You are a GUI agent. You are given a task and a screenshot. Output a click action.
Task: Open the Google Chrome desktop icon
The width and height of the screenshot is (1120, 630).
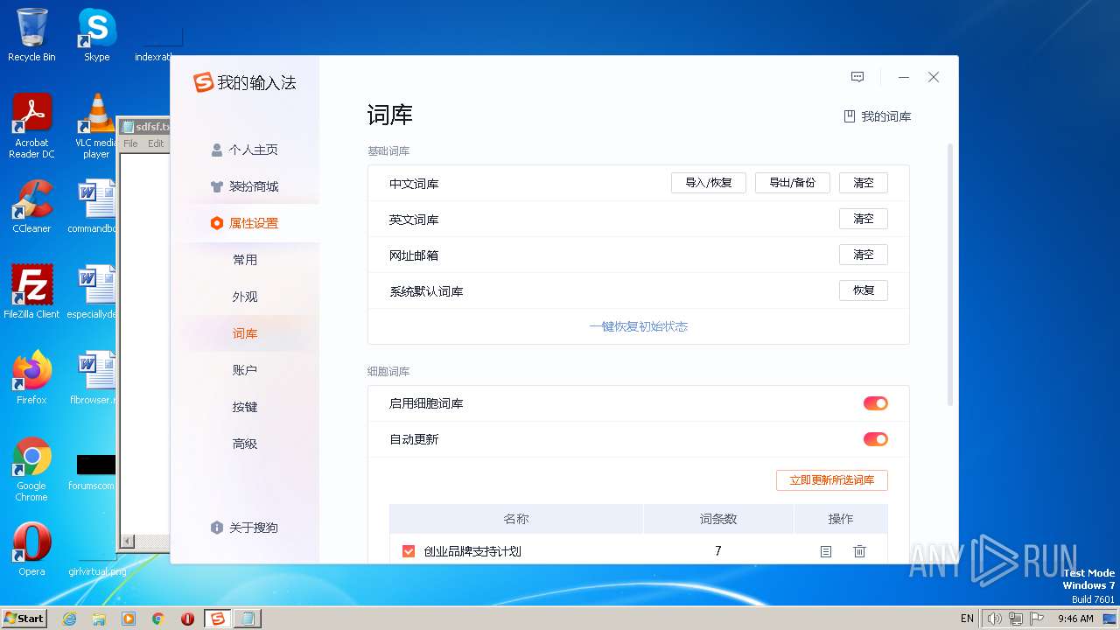click(31, 469)
